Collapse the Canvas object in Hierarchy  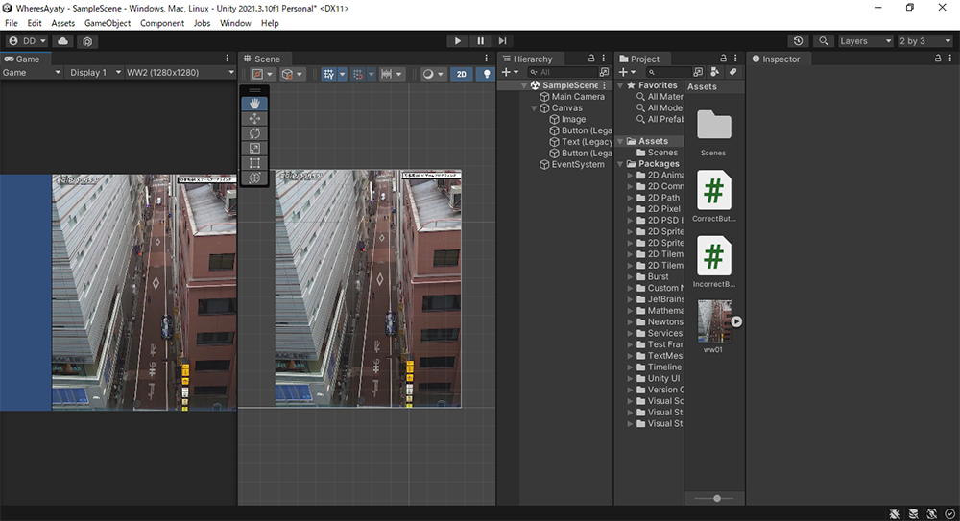[x=536, y=108]
